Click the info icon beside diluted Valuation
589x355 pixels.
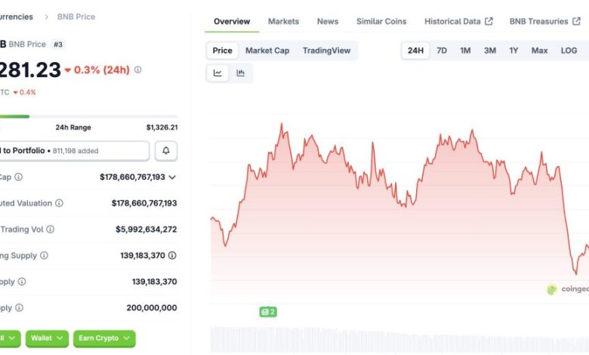[x=59, y=203]
